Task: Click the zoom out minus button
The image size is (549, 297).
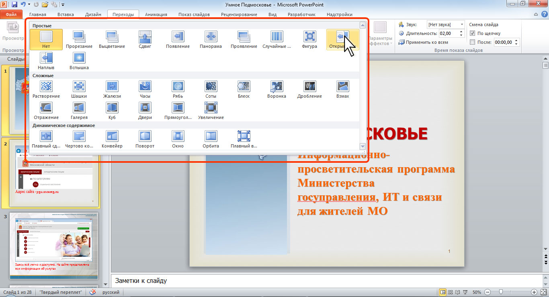Action: pyautogui.click(x=487, y=292)
